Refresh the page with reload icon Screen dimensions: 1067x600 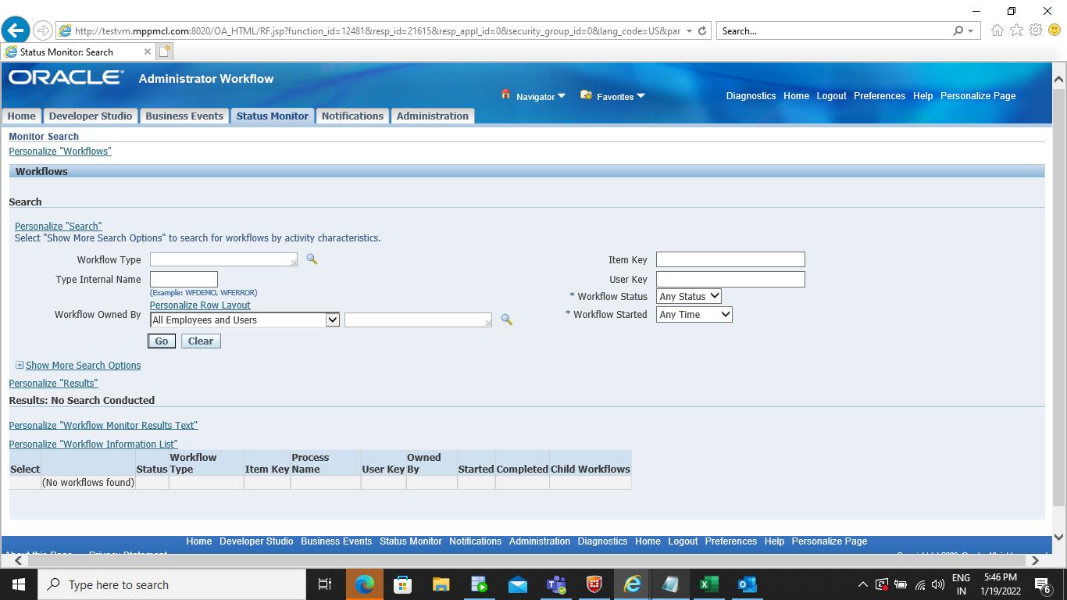[702, 31]
